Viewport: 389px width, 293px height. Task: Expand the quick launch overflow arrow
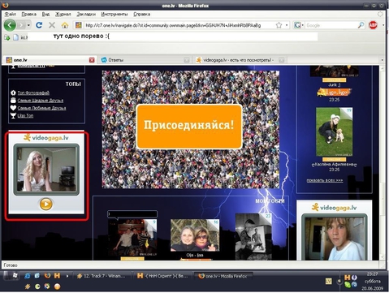tap(67, 276)
